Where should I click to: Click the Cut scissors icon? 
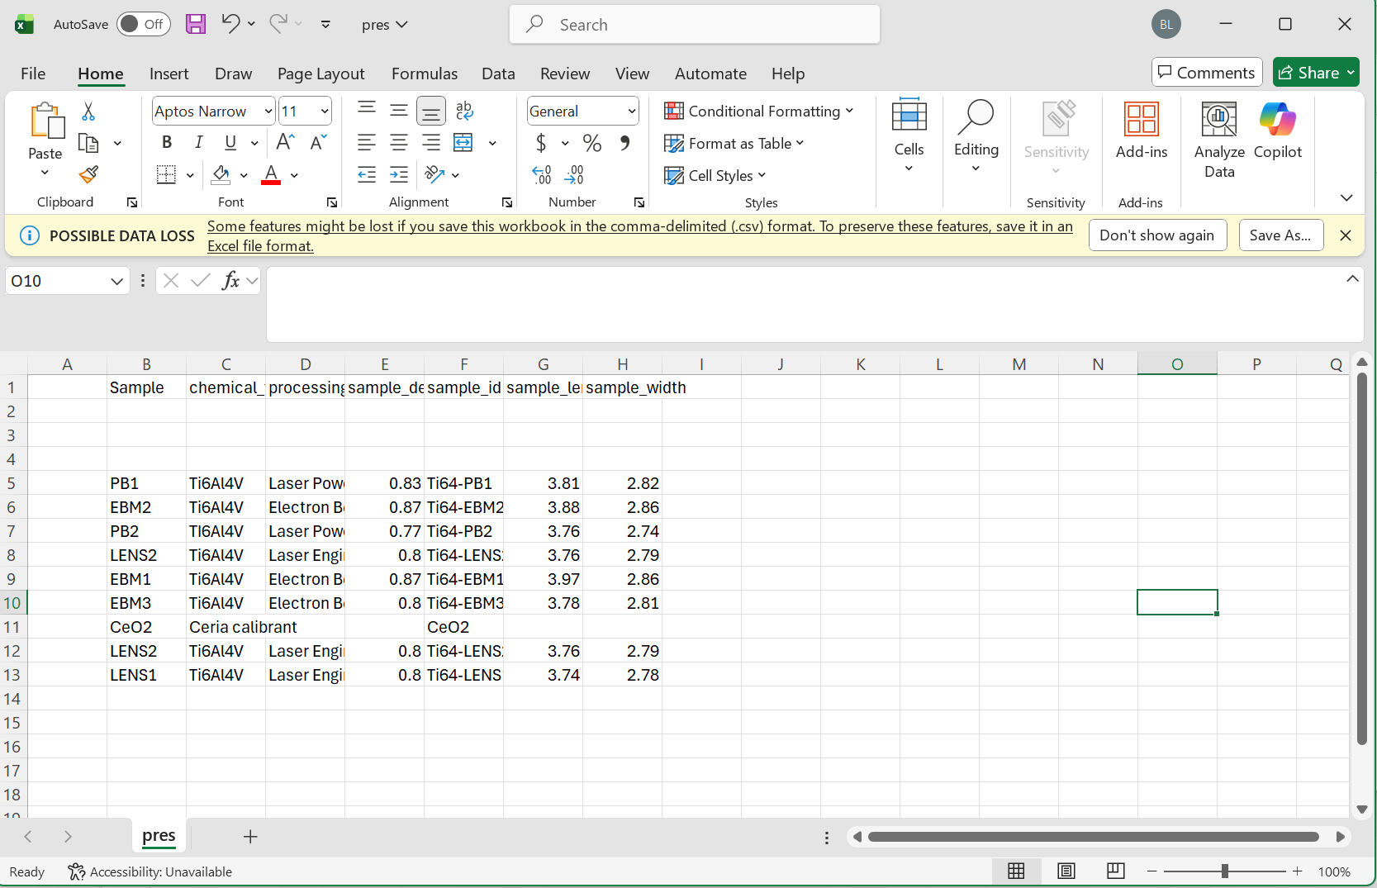[88, 112]
